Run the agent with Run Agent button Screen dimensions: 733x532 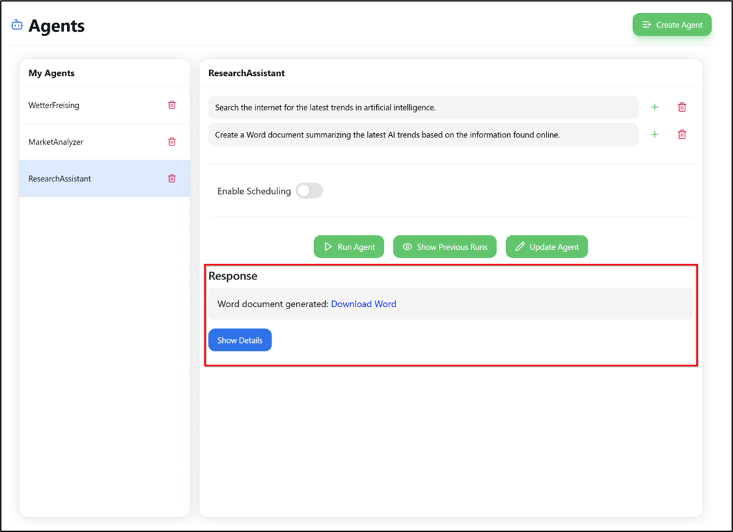pyautogui.click(x=349, y=247)
